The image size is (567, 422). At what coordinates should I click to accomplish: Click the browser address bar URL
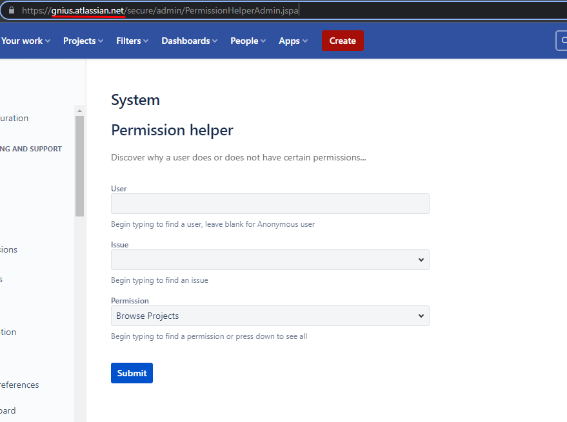click(160, 10)
